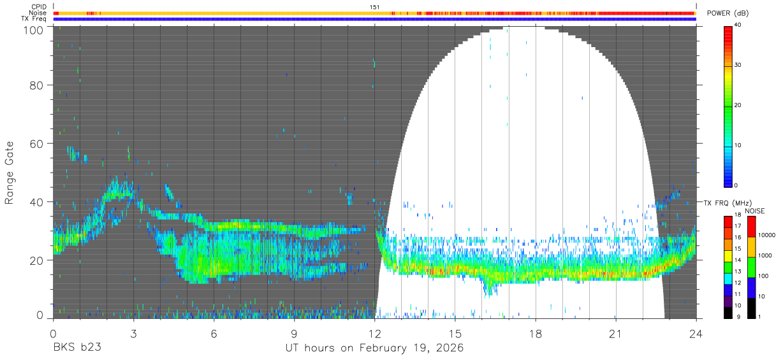Click the blue TX Freq strip above plot
The image size is (783, 361).
(375, 19)
